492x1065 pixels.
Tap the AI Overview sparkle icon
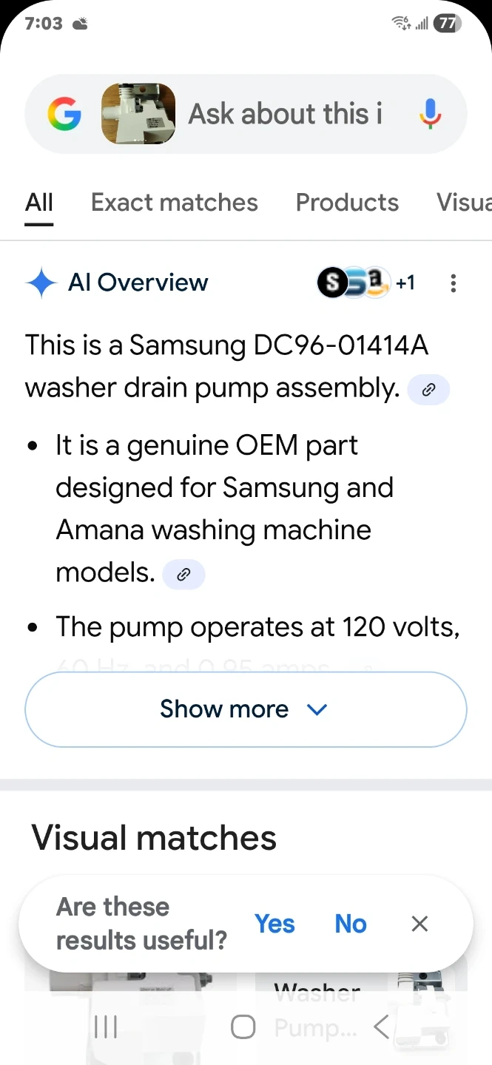[x=41, y=283]
